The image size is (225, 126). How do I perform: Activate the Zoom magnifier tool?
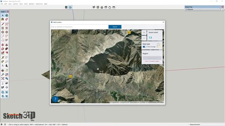point(2,75)
